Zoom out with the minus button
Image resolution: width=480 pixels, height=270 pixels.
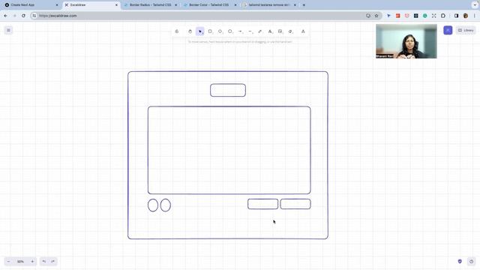[8, 262]
